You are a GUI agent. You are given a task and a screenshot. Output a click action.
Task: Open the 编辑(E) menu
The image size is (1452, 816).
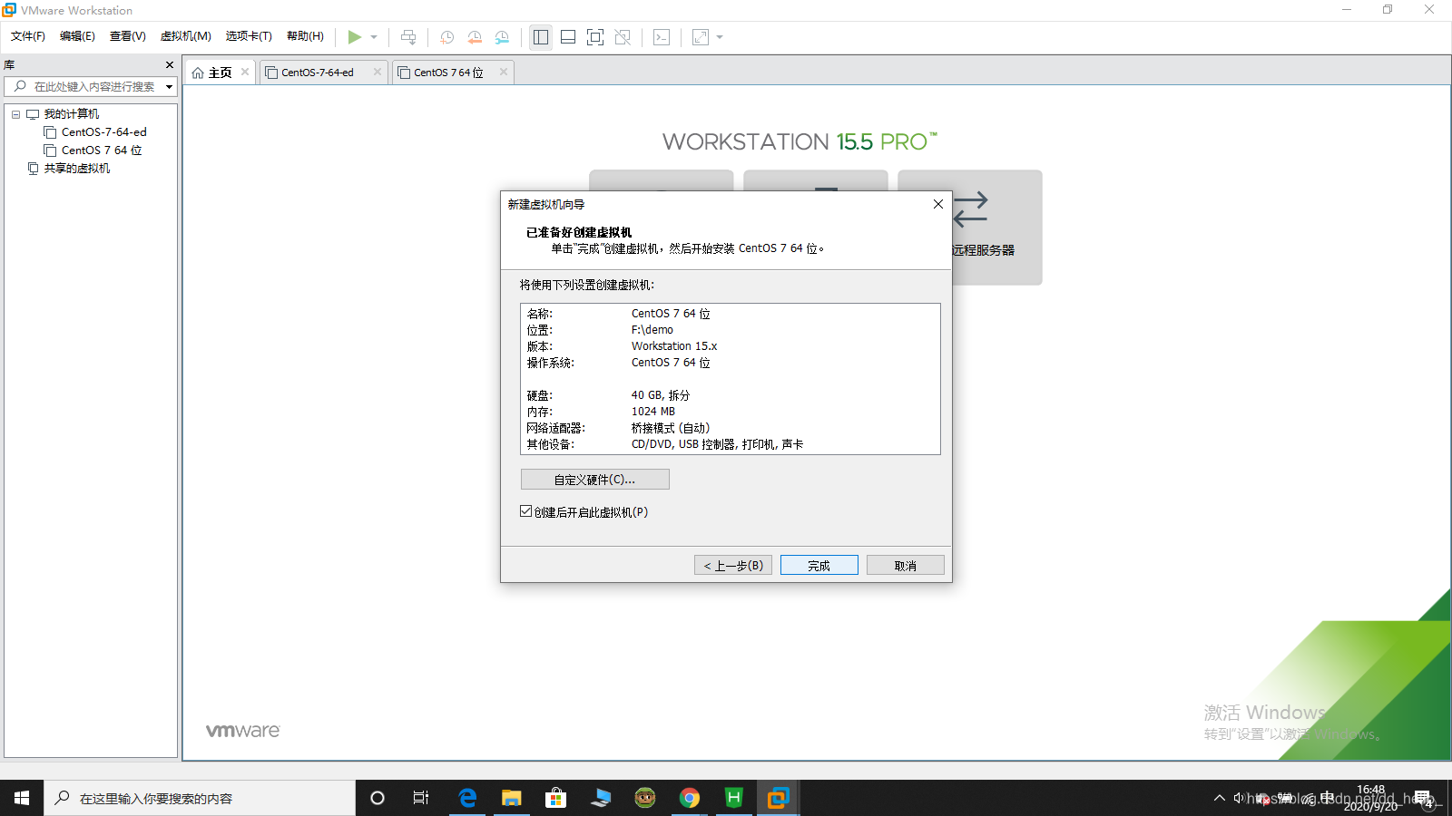pos(77,36)
